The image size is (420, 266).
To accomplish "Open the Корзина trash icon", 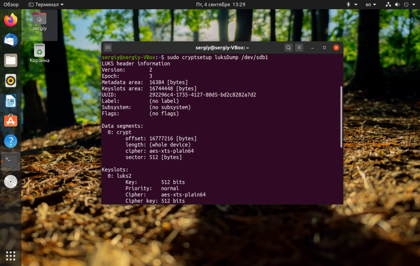I will coord(39,54).
